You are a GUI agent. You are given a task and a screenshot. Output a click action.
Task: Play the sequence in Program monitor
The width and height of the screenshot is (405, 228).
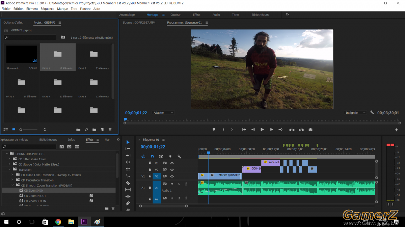262,130
